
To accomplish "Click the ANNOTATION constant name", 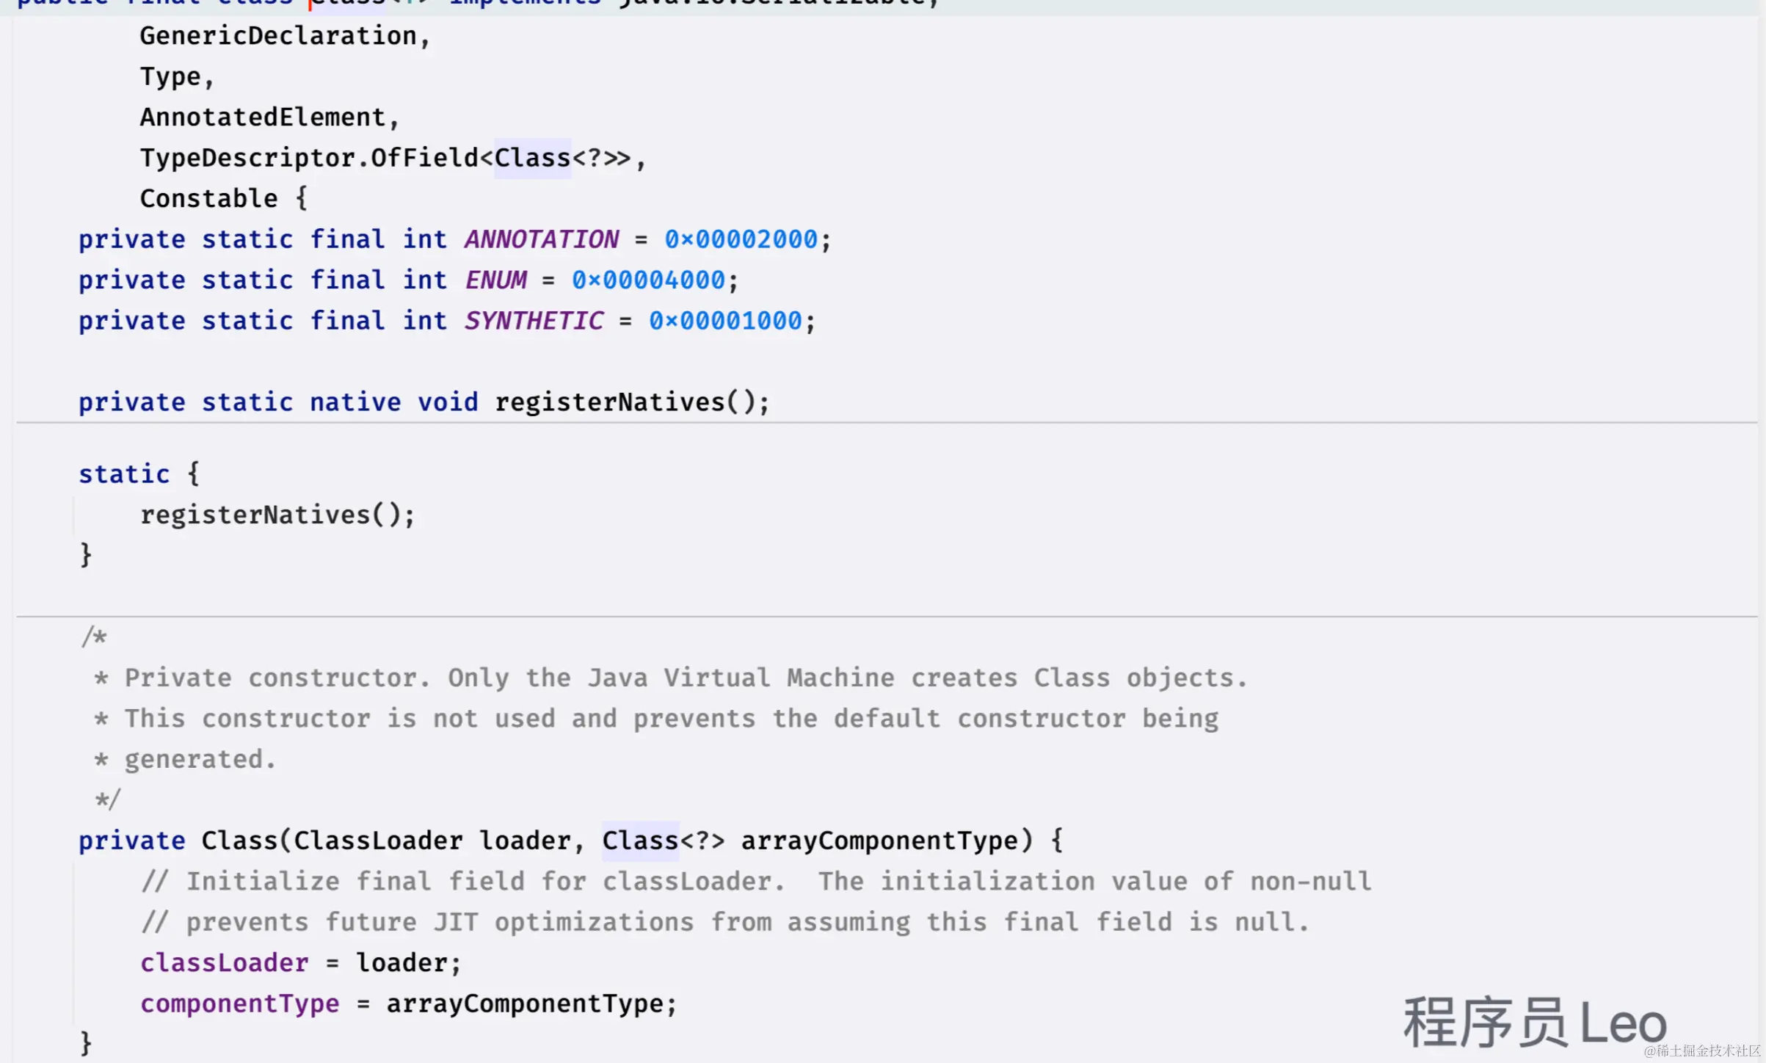I will pyautogui.click(x=541, y=239).
